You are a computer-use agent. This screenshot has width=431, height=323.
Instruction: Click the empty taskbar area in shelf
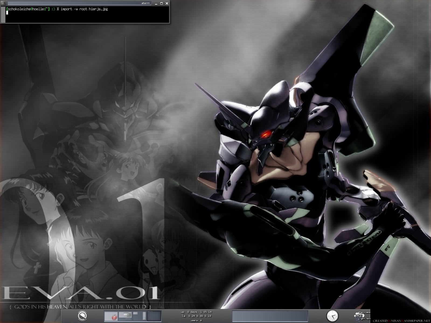[270, 316]
